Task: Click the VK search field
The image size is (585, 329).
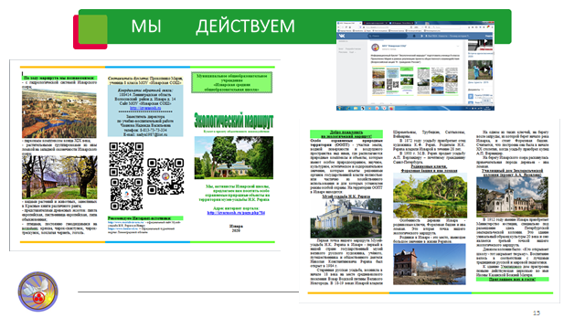Action: 388,36
